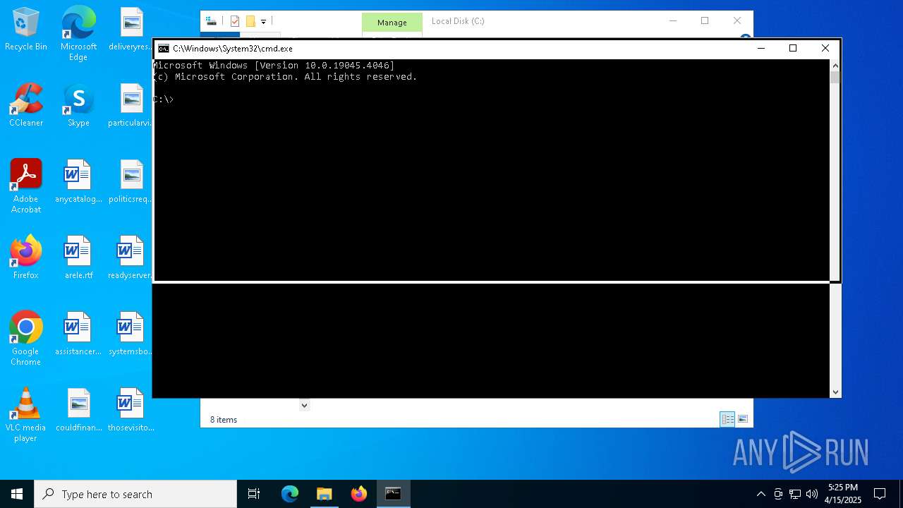Switch Explorer to the details view
This screenshot has height=508, width=903.
point(727,419)
